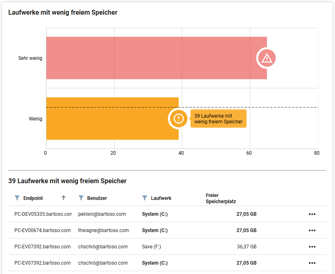Screen dimensions: 335x274
Task: Click user thwagne@bartoso.com
Action: (104, 230)
